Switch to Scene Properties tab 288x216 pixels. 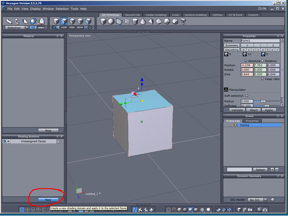coord(252,121)
